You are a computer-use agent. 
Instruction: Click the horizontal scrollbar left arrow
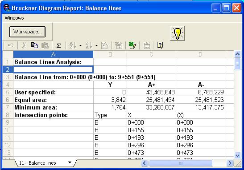144,163
